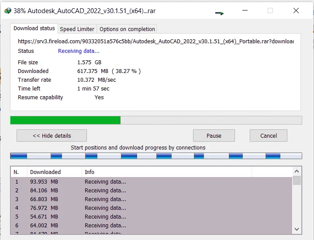Image resolution: width=314 pixels, height=240 pixels.
Task: Close the download window
Action: [296, 10]
